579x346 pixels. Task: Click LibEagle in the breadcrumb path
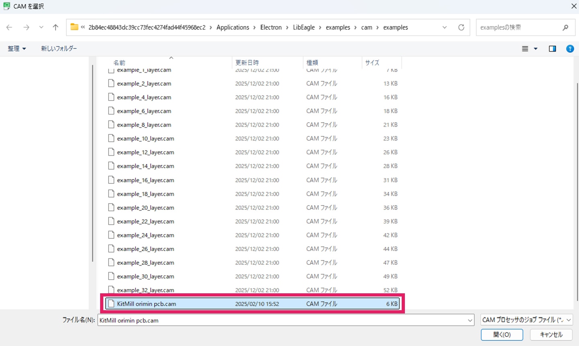(x=304, y=27)
